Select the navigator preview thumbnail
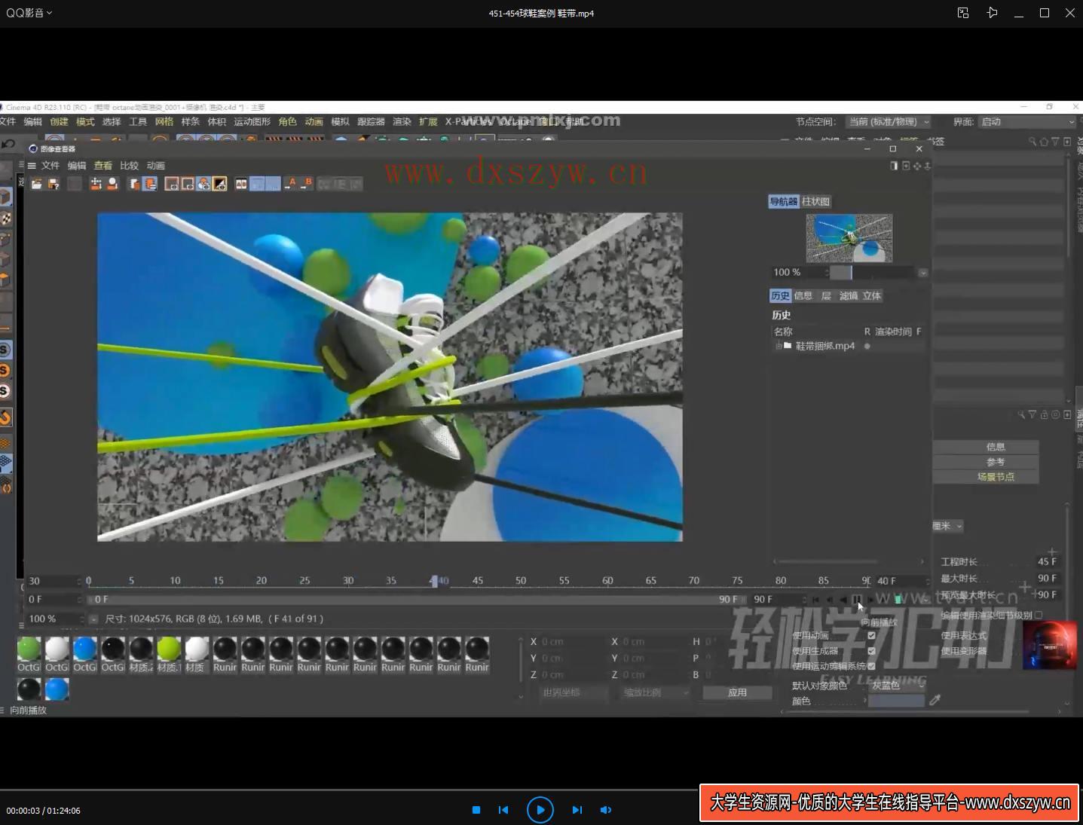The height and width of the screenshot is (825, 1083). click(x=849, y=238)
